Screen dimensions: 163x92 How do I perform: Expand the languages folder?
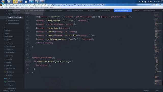pos(3,30)
